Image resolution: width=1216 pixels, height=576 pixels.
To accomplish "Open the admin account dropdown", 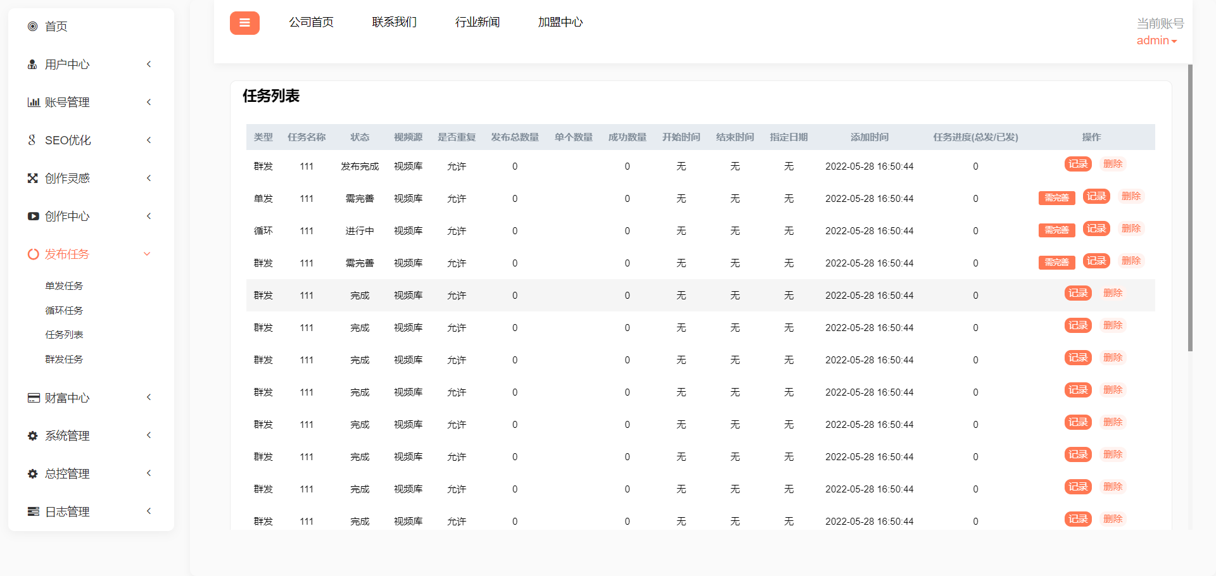I will (x=1156, y=41).
